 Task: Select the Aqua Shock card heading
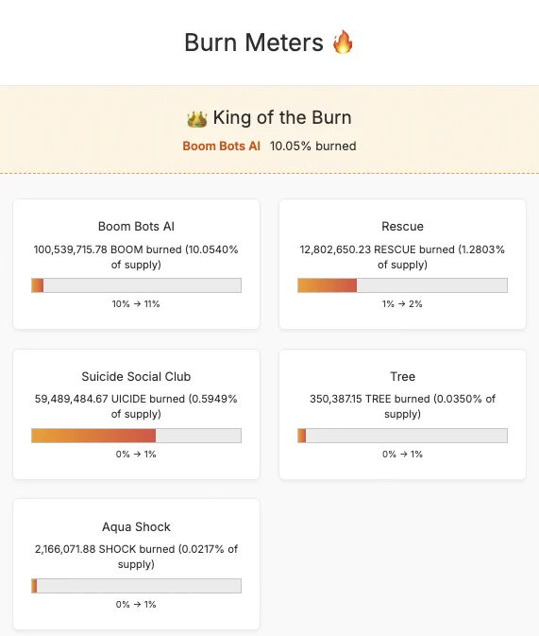click(136, 526)
